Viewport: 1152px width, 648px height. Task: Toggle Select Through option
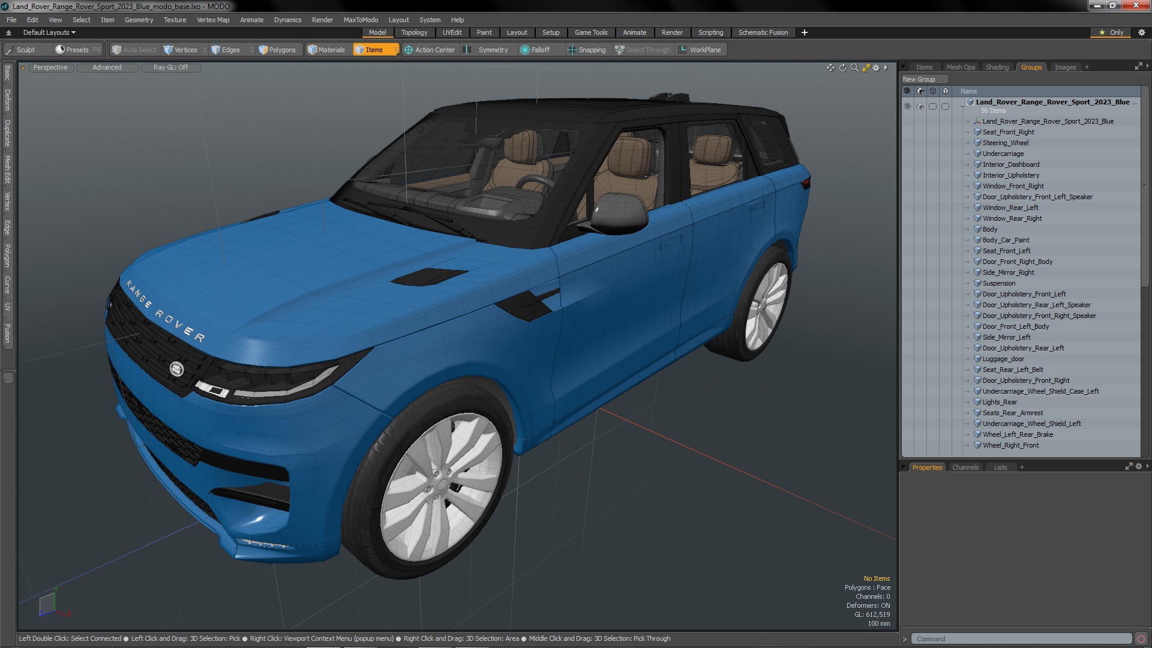coord(642,50)
